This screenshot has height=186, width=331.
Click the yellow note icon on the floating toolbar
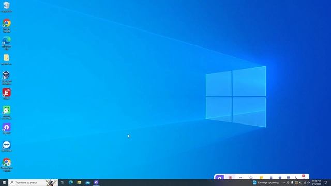pos(261,178)
